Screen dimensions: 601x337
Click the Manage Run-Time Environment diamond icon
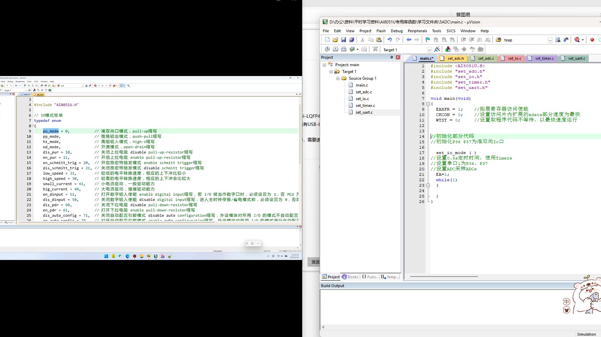click(x=464, y=49)
